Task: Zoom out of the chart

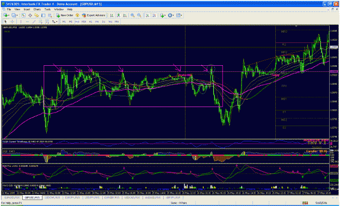Action: click(x=139, y=15)
